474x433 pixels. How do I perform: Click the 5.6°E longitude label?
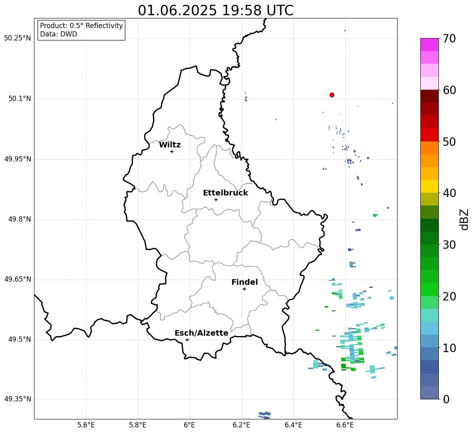[86, 425]
